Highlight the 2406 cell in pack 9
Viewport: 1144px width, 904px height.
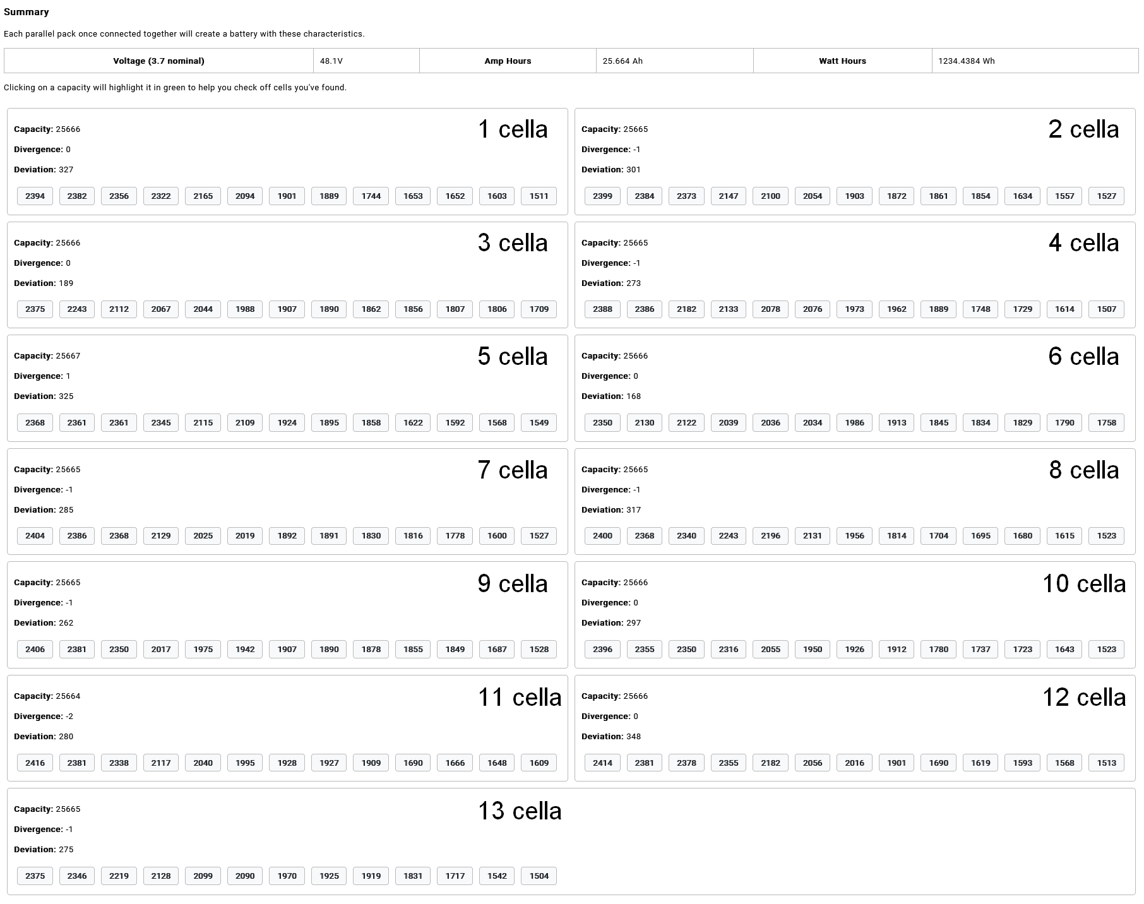click(35, 649)
